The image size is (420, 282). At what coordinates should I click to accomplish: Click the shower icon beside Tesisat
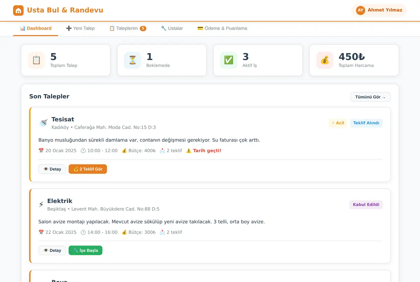pyautogui.click(x=43, y=123)
